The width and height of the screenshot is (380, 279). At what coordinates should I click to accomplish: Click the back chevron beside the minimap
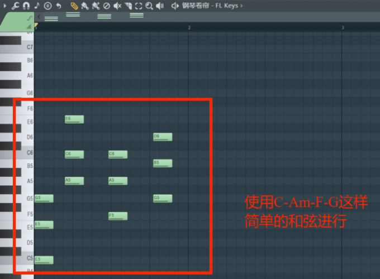coord(39,17)
